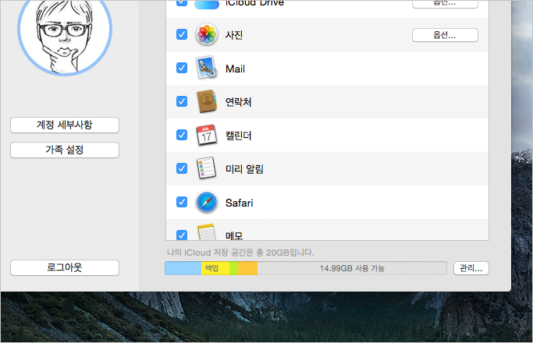Viewport: 533px width, 343px height.
Task: Select the 캘린더 label
Action: click(238, 136)
